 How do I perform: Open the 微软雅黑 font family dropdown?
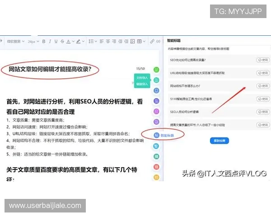pyautogui.click(x=16, y=41)
